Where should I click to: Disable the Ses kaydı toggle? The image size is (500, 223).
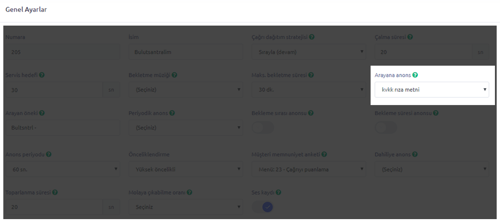click(263, 206)
